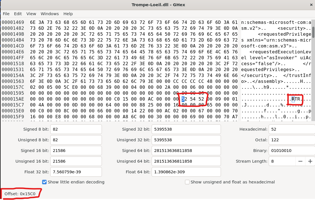Decrease stream length with the minus button
Viewport: 315px width, 200px height.
[300, 161]
